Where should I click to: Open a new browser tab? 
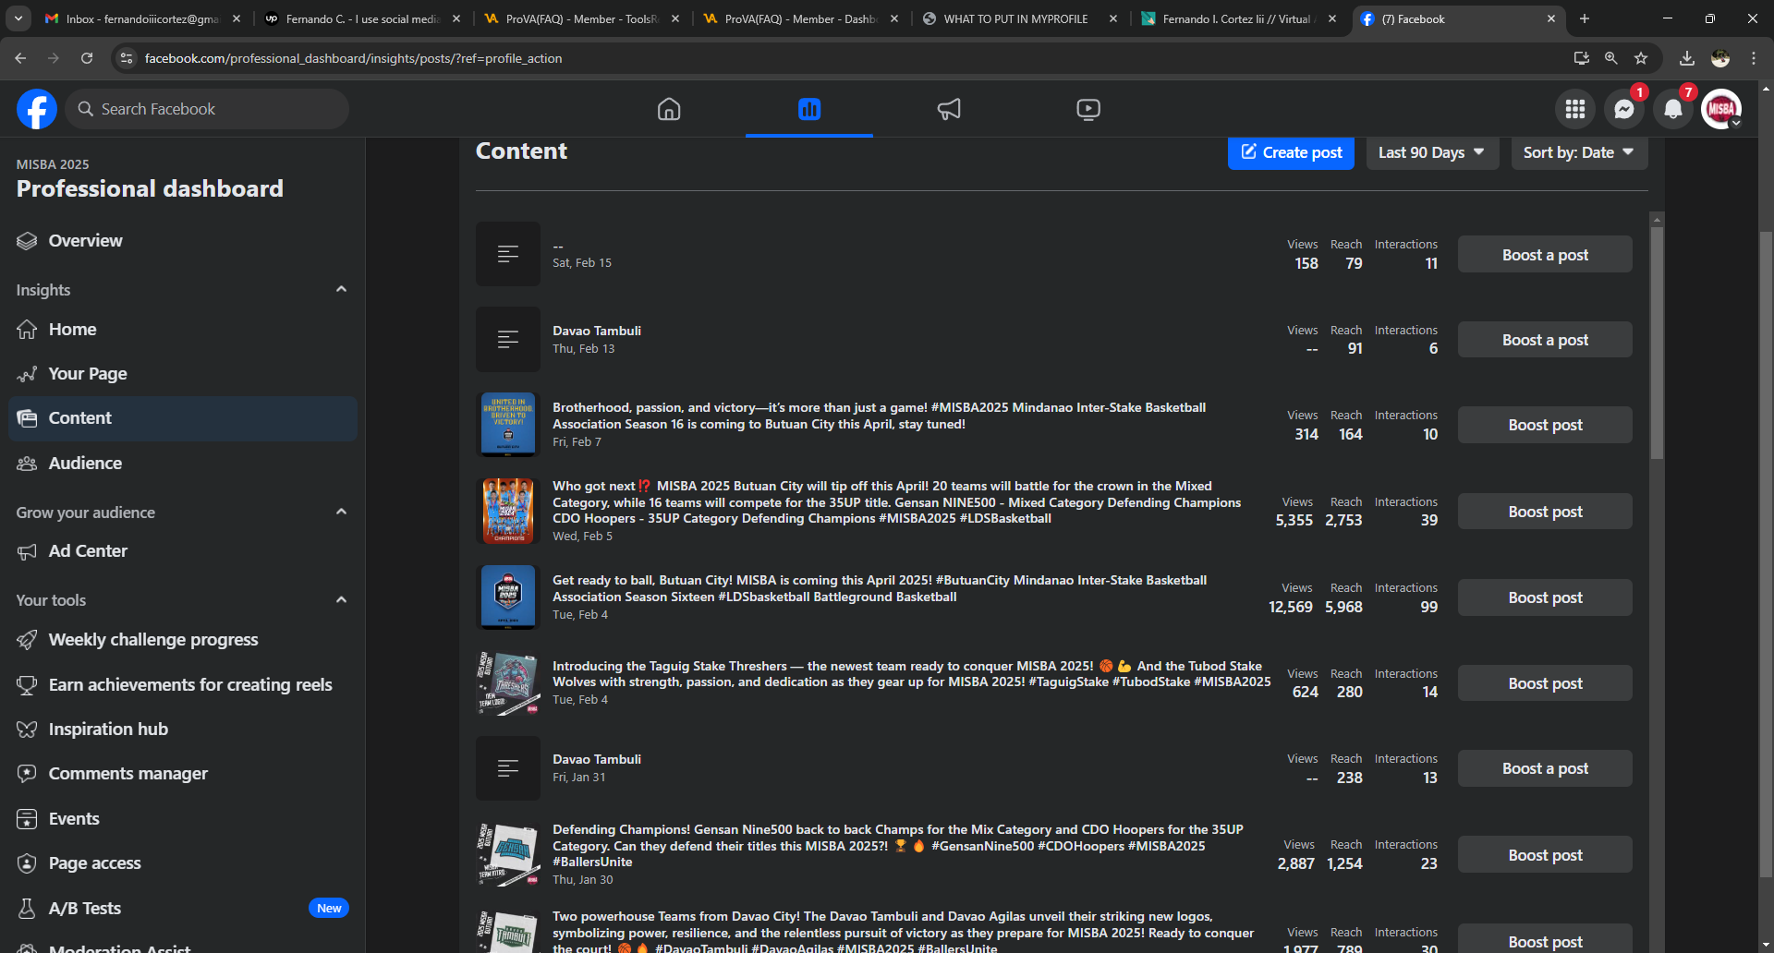tap(1585, 18)
